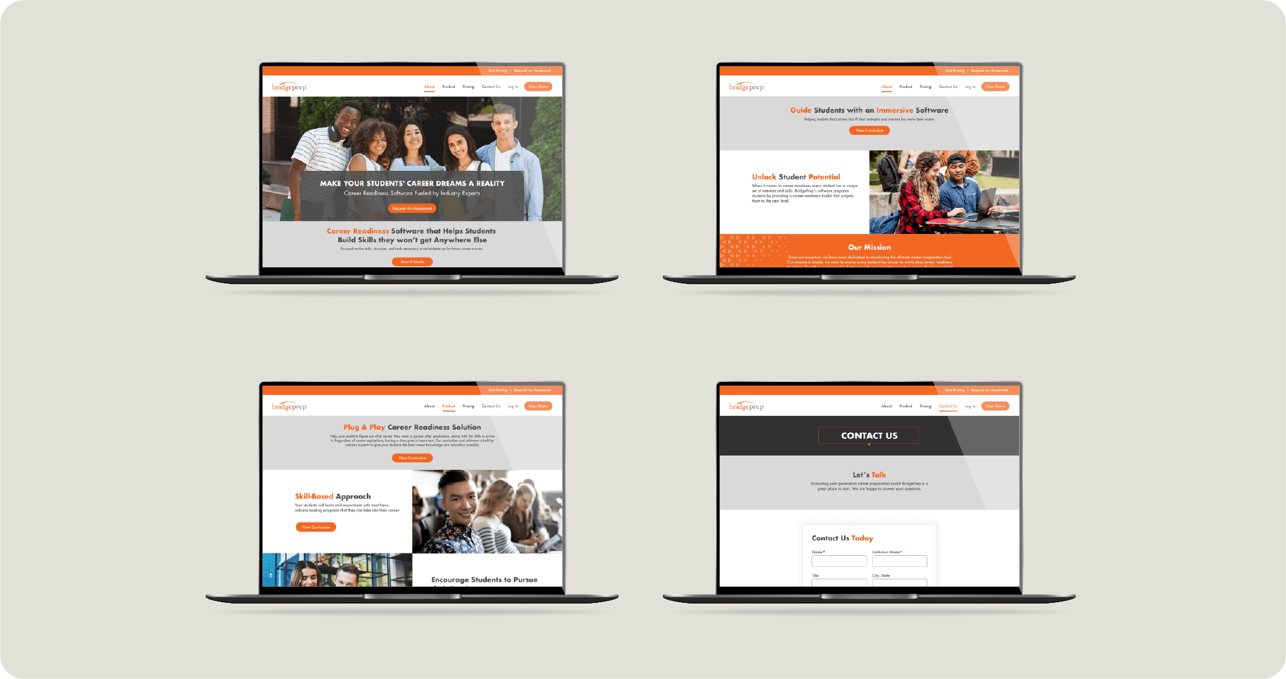Image resolution: width=1286 pixels, height=679 pixels.
Task: Expand the 'Pricing' navigation menu item
Action: tap(470, 87)
